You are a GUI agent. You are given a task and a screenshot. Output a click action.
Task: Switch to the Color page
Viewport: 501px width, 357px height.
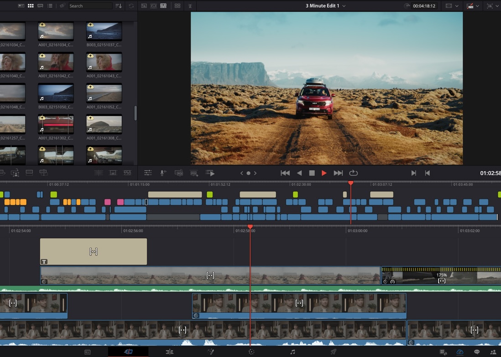click(252, 352)
